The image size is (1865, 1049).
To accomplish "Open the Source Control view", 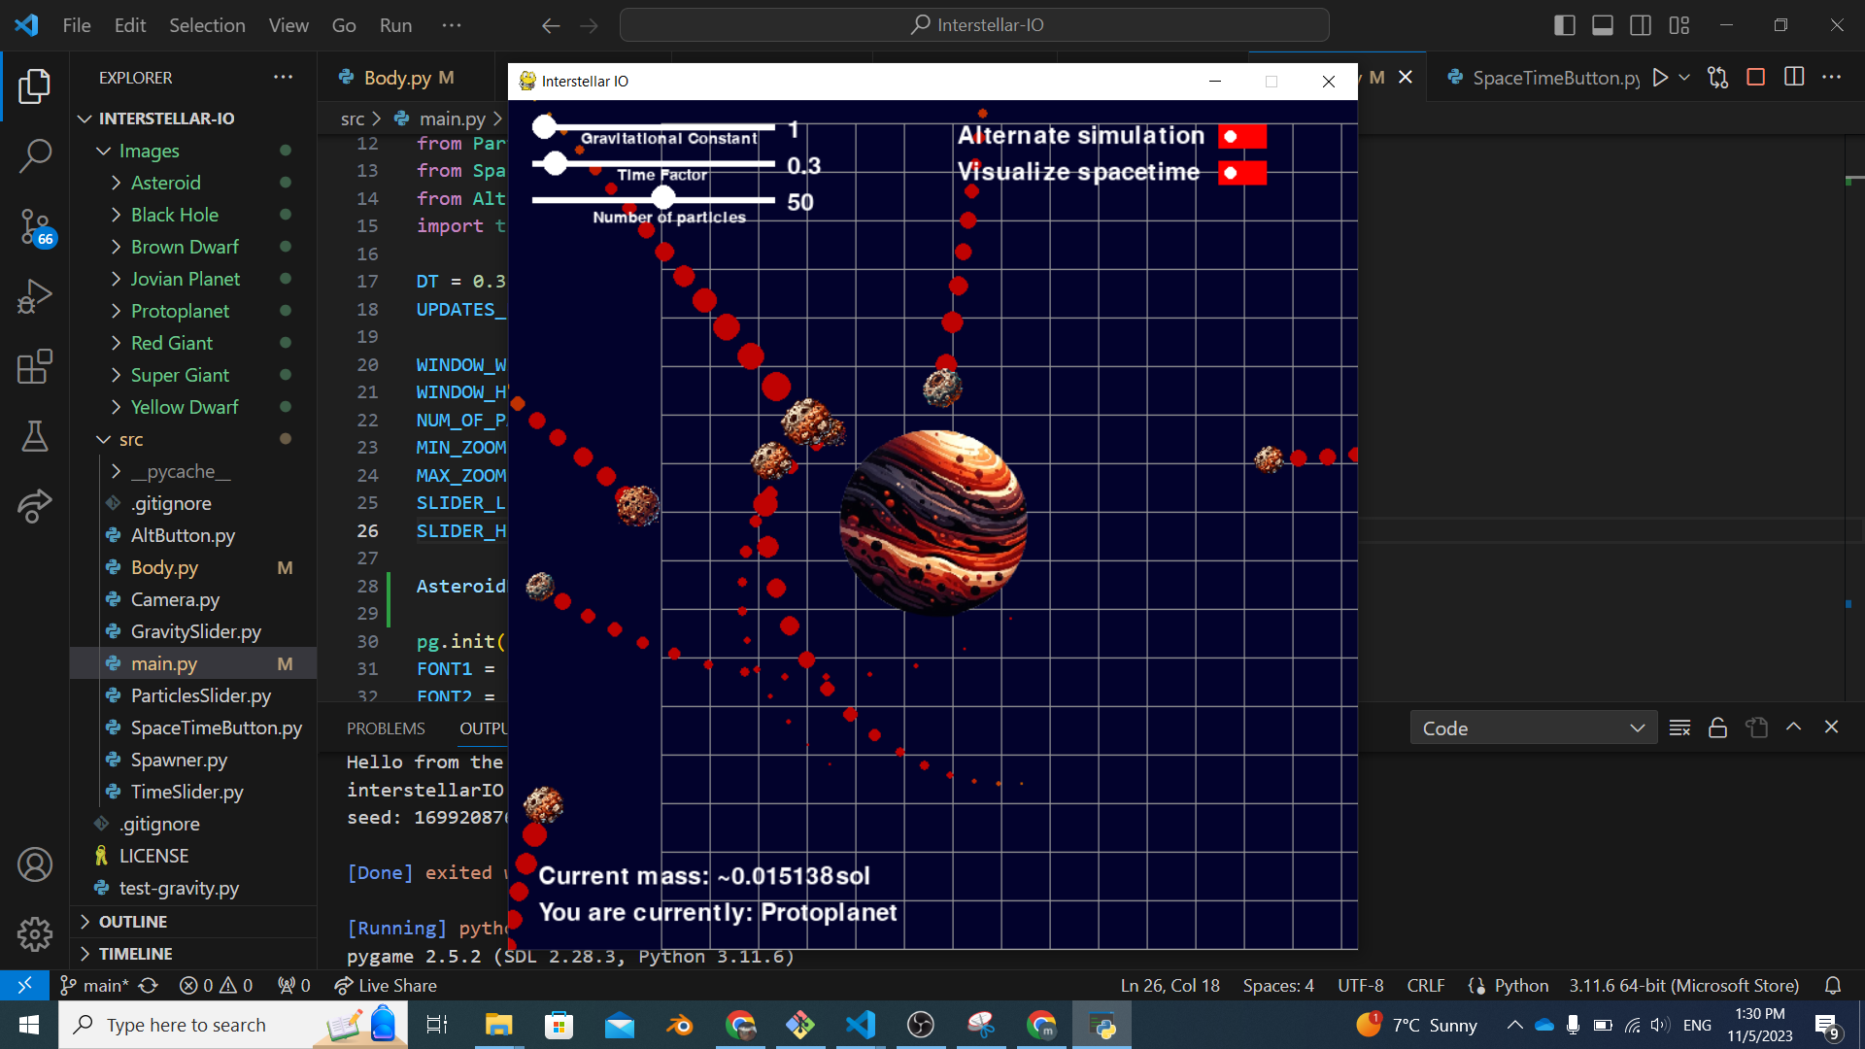I will [x=35, y=226].
